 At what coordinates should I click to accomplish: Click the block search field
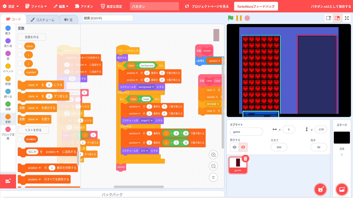(108, 18)
